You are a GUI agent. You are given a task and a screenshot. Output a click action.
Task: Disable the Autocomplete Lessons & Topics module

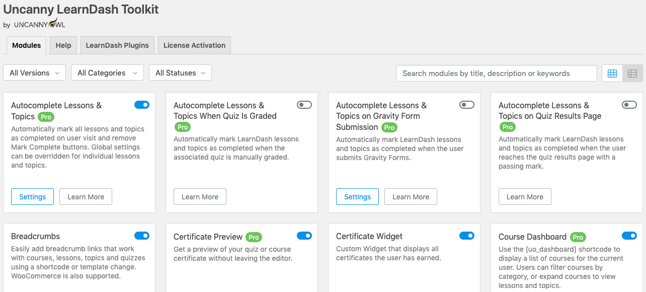coord(142,105)
